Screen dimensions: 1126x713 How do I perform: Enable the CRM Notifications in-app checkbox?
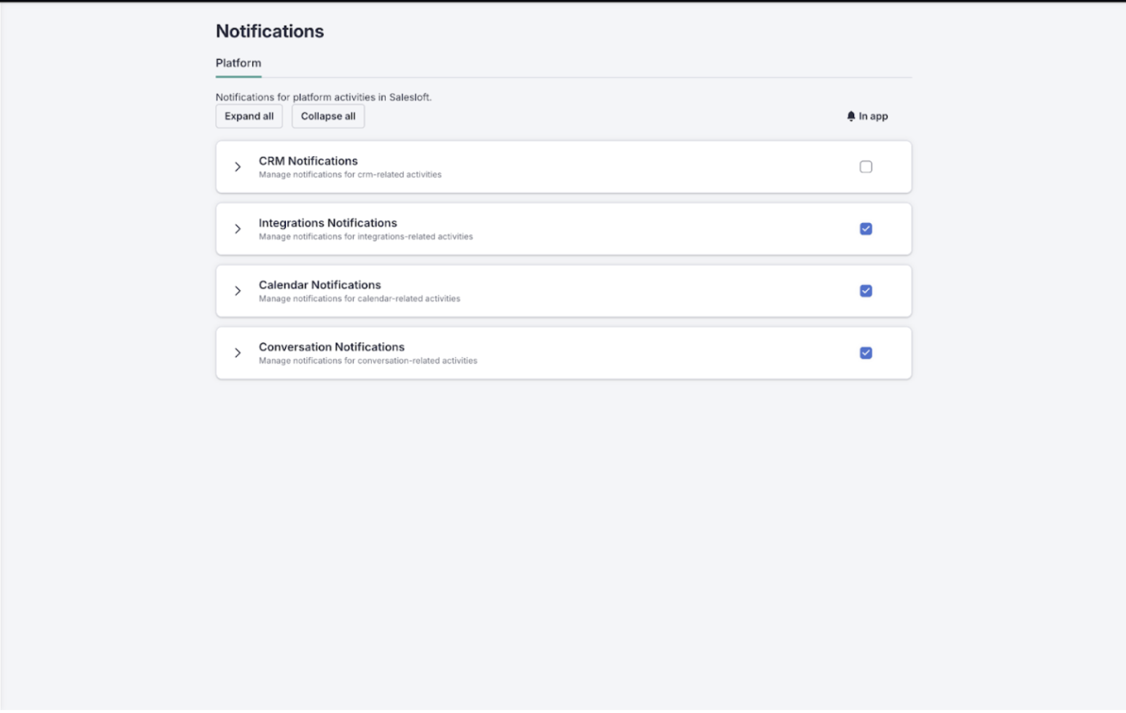(866, 167)
